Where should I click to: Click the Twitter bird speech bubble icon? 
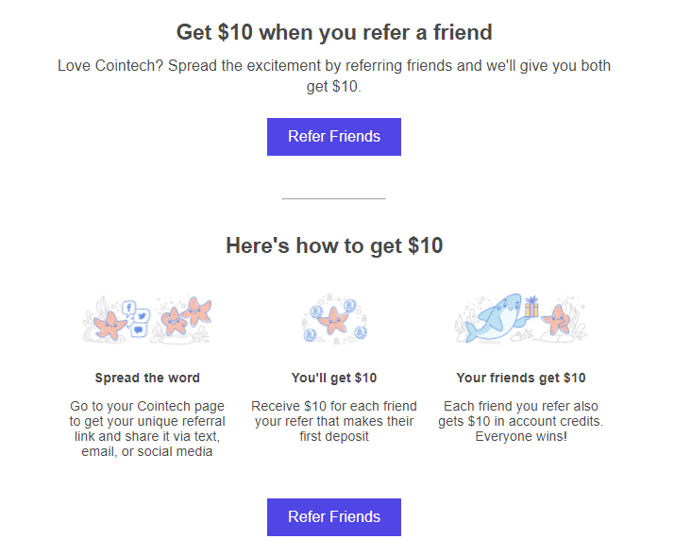(142, 316)
